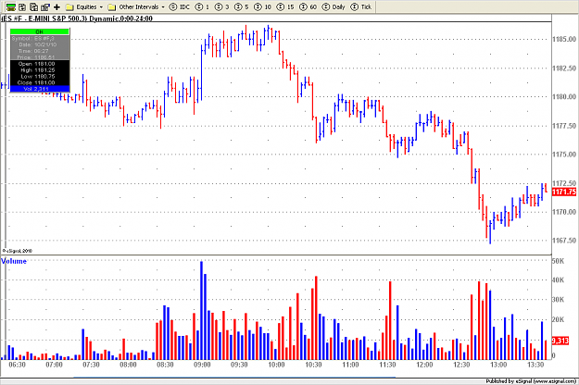Click the 12:00 time axis label
This screenshot has height=385, width=579.
tap(424, 365)
